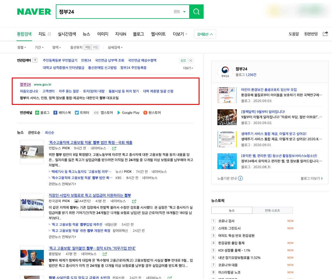The image size is (332, 279).
Task: Click related search 주민등록등본 무인발급기
Action: 60,60
